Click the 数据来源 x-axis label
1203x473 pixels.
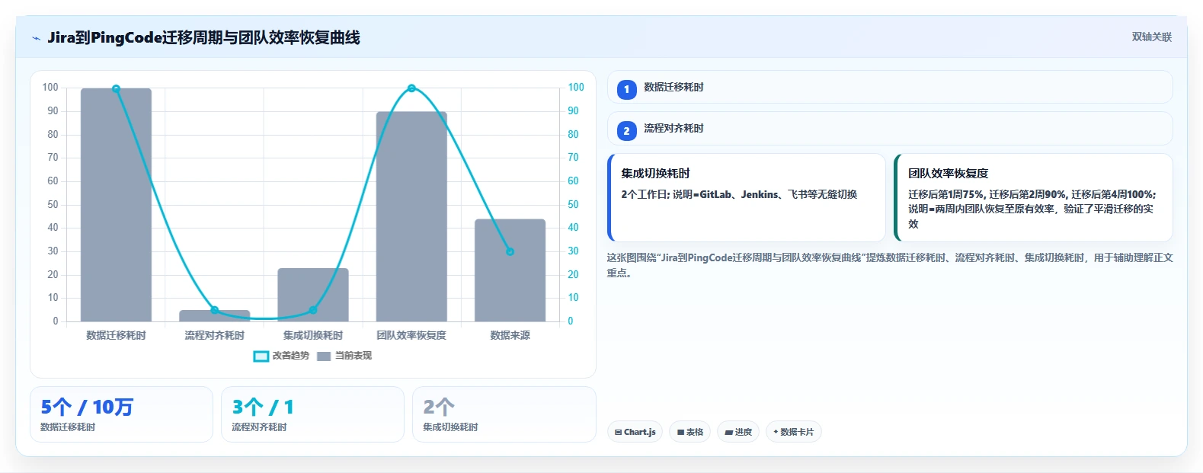coord(510,335)
